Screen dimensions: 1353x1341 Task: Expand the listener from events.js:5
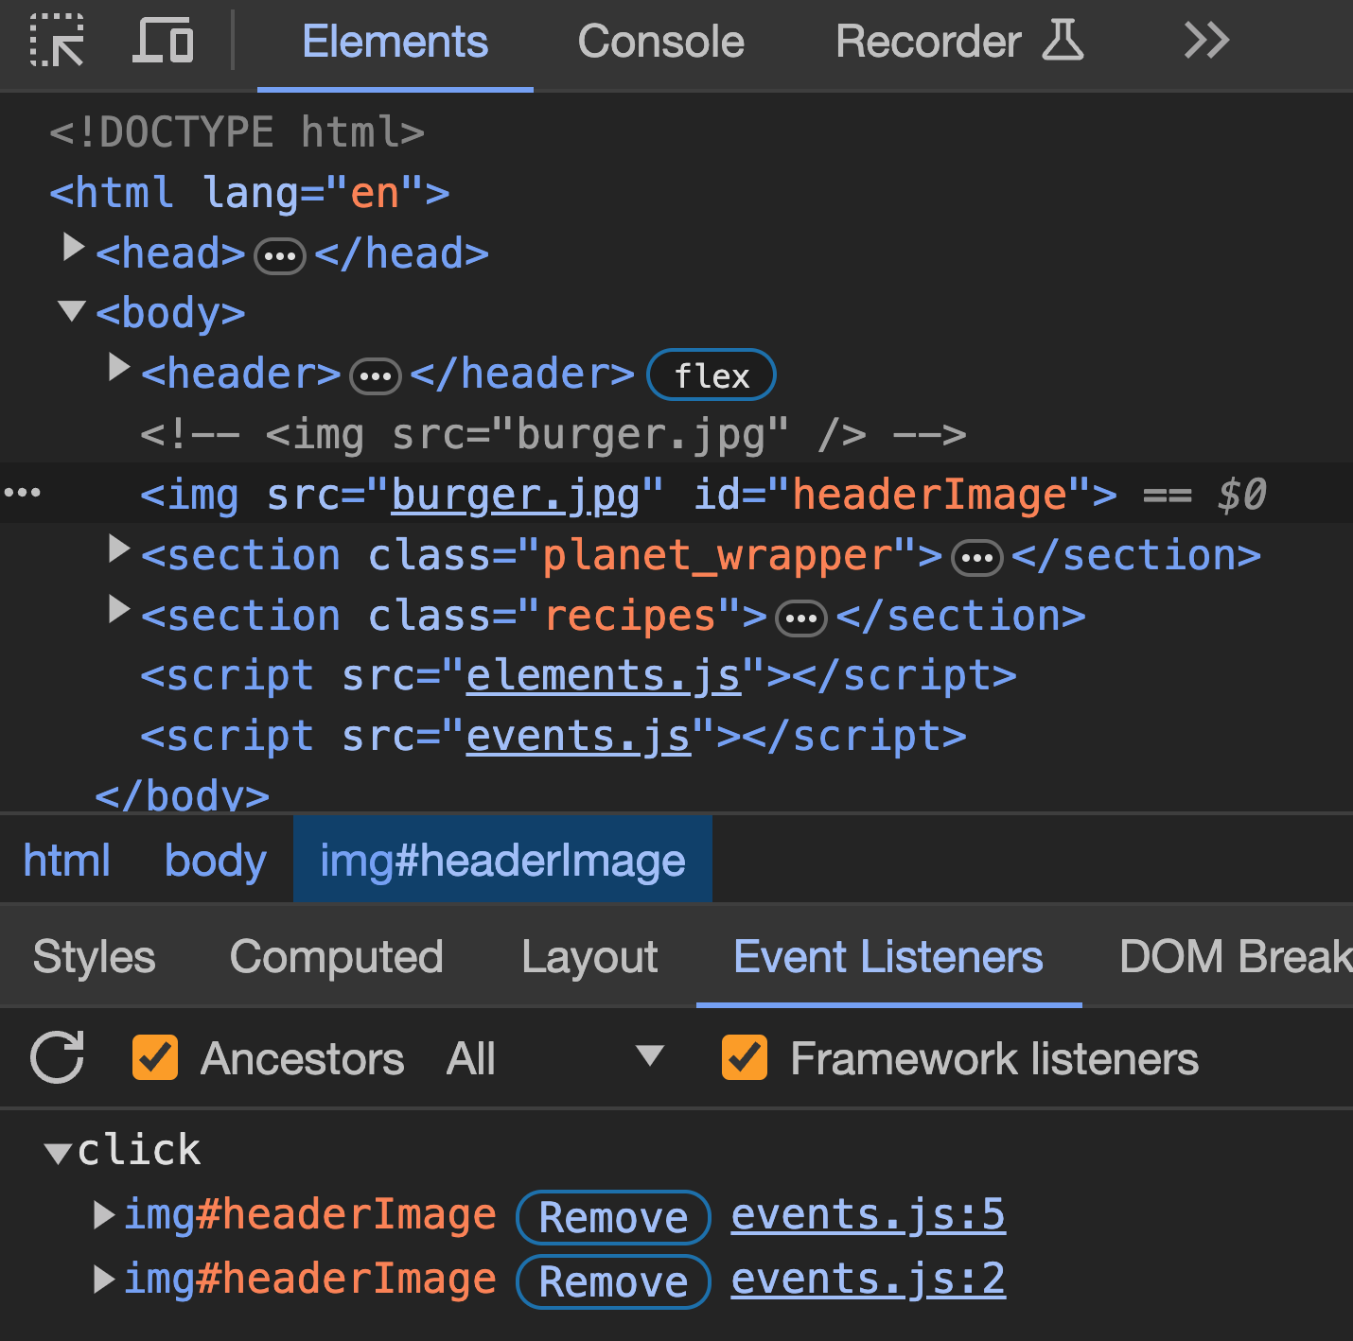click(x=104, y=1215)
